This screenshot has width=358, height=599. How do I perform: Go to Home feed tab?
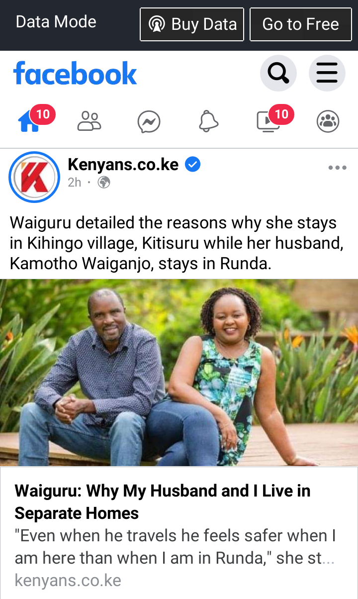(x=30, y=121)
